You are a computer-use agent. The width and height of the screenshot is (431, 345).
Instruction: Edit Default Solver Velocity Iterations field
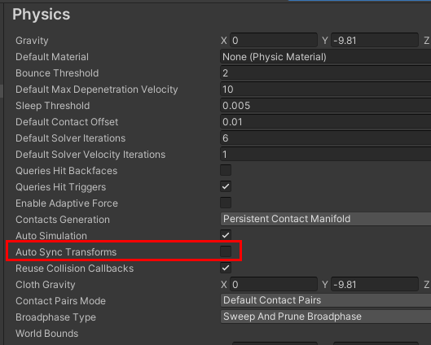[326, 155]
